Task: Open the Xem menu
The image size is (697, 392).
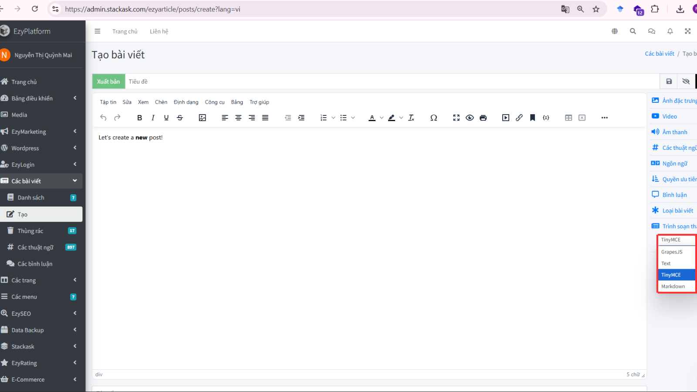Action: click(143, 102)
